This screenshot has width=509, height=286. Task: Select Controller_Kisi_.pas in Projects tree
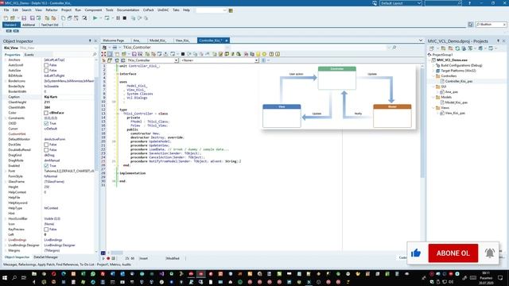(458, 81)
